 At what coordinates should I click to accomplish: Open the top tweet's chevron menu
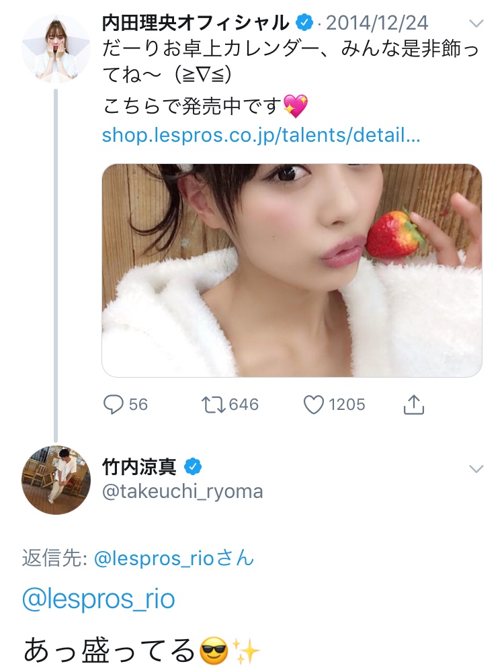pyautogui.click(x=476, y=24)
